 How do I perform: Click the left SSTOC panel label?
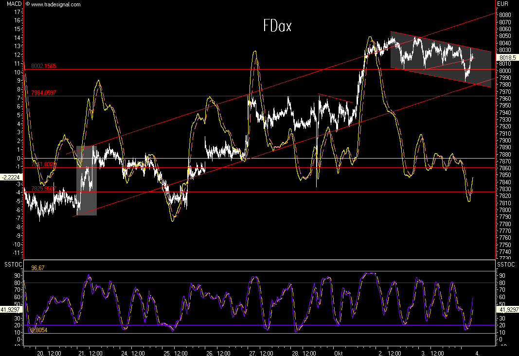(x=12, y=264)
